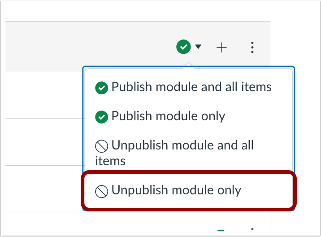The width and height of the screenshot is (321, 237).
Task: Click the wrapped word "items" in unpublish option
Action: point(110,161)
